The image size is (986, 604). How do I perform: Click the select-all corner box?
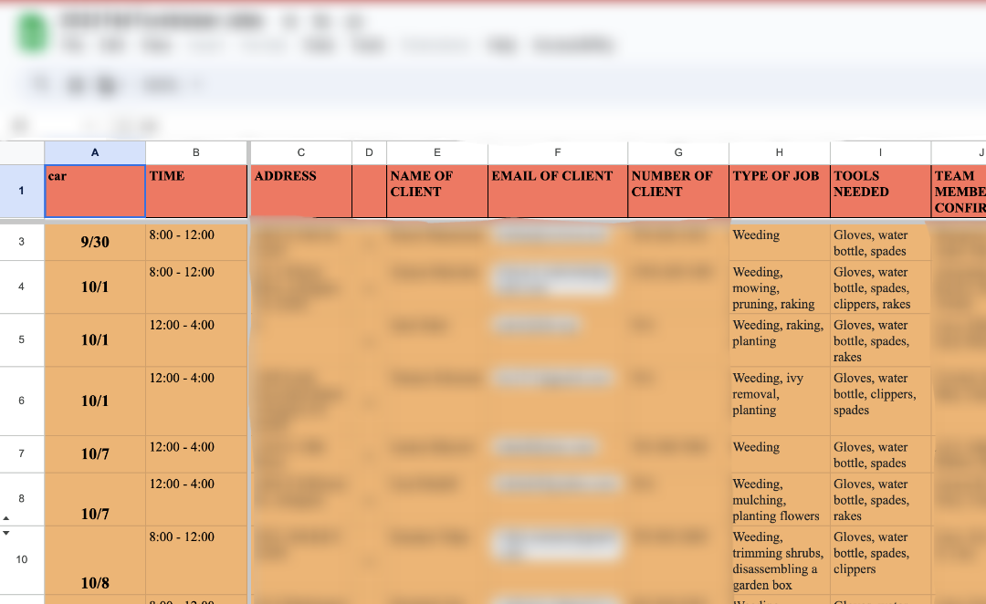coord(22,152)
